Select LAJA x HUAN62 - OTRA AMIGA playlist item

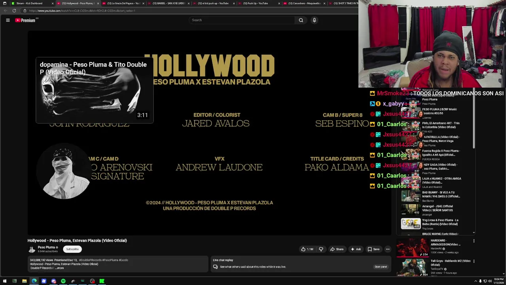(x=431, y=182)
